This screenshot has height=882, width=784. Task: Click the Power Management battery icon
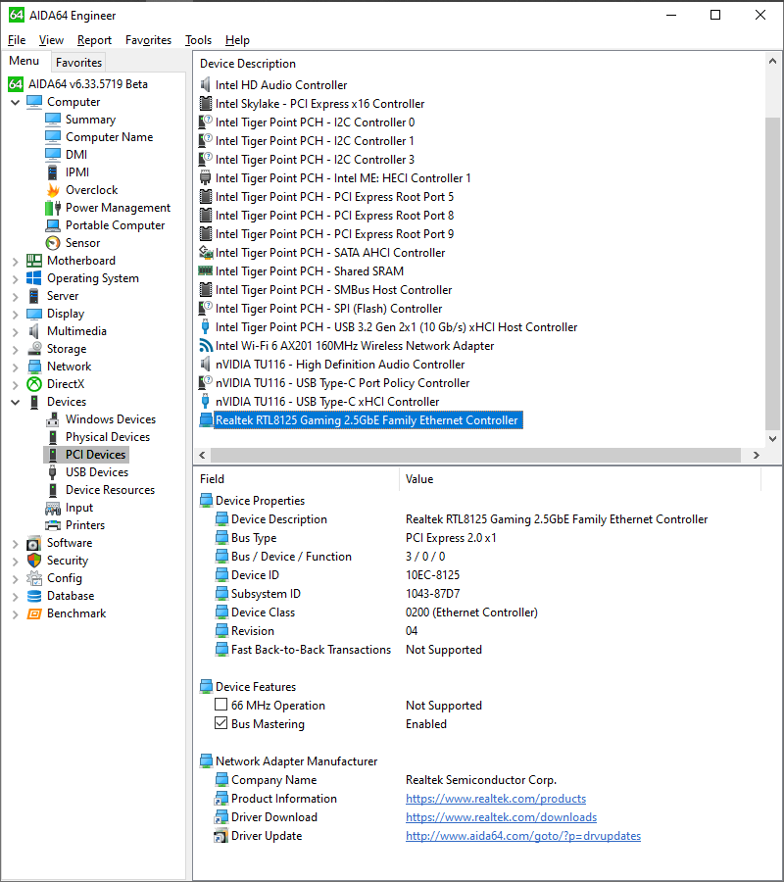[53, 208]
